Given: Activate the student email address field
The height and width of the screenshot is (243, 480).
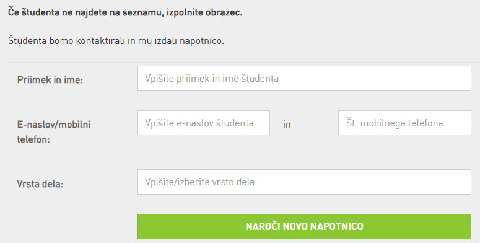Looking at the screenshot, I should tap(204, 123).
